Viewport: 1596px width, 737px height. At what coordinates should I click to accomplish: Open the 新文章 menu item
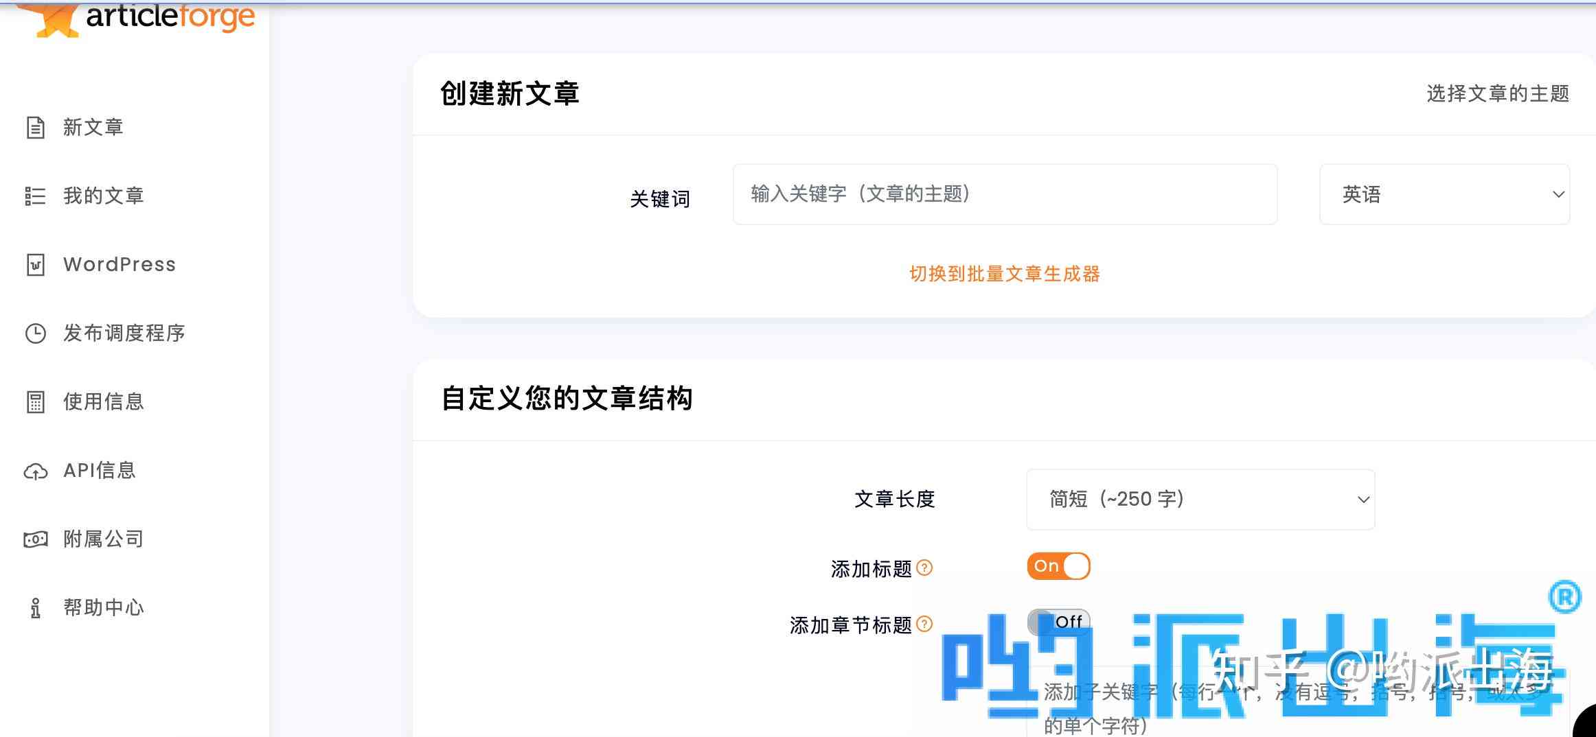click(x=93, y=128)
